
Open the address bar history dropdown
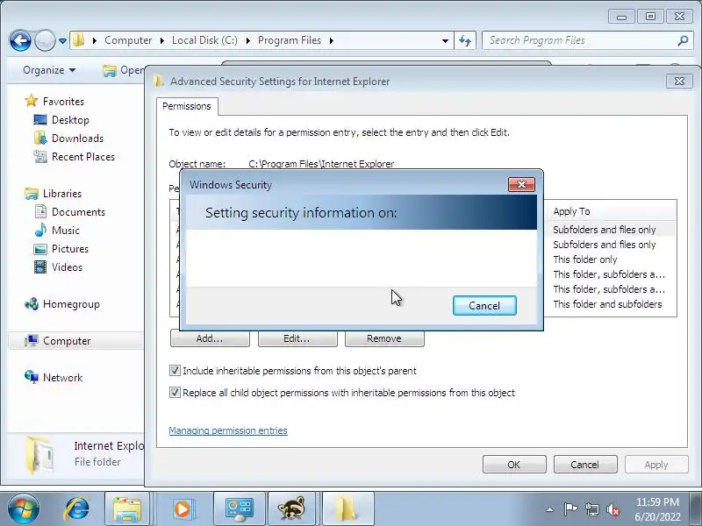(445, 40)
